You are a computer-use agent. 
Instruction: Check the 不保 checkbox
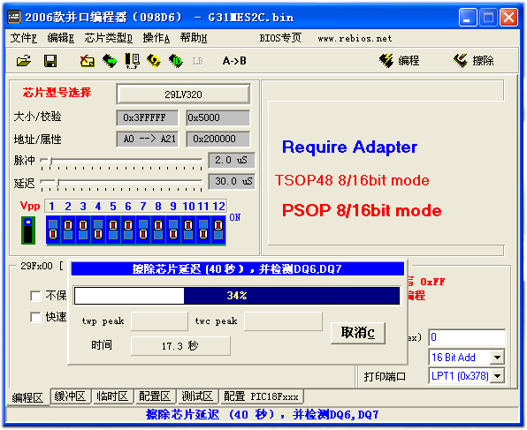pyautogui.click(x=35, y=296)
